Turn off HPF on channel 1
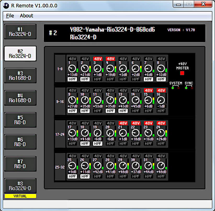 (72, 79)
